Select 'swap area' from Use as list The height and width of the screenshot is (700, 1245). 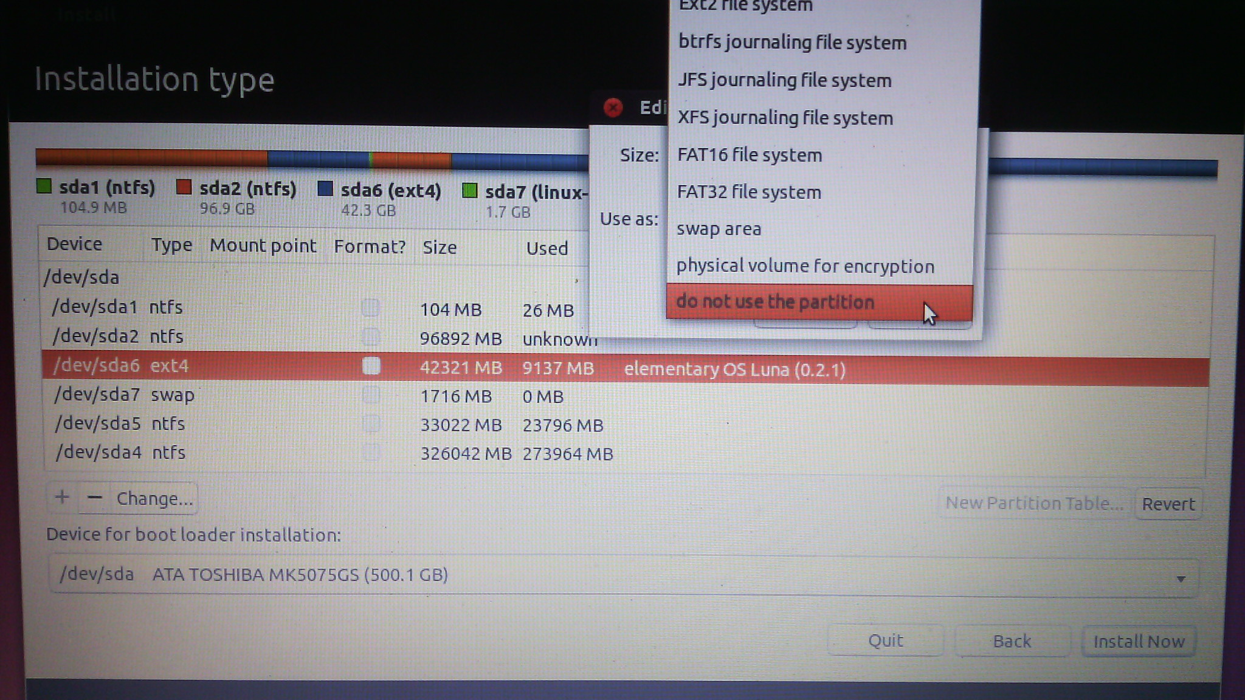coord(719,229)
